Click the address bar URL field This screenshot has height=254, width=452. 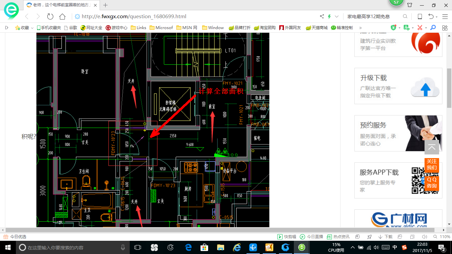click(195, 17)
